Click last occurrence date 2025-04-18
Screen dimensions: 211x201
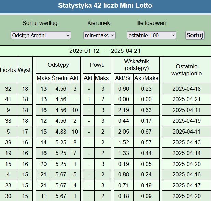(186, 89)
